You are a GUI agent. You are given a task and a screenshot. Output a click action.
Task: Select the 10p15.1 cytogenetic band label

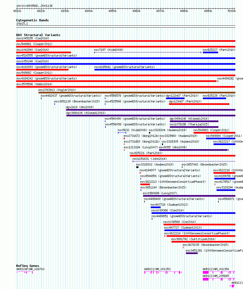point(22,23)
